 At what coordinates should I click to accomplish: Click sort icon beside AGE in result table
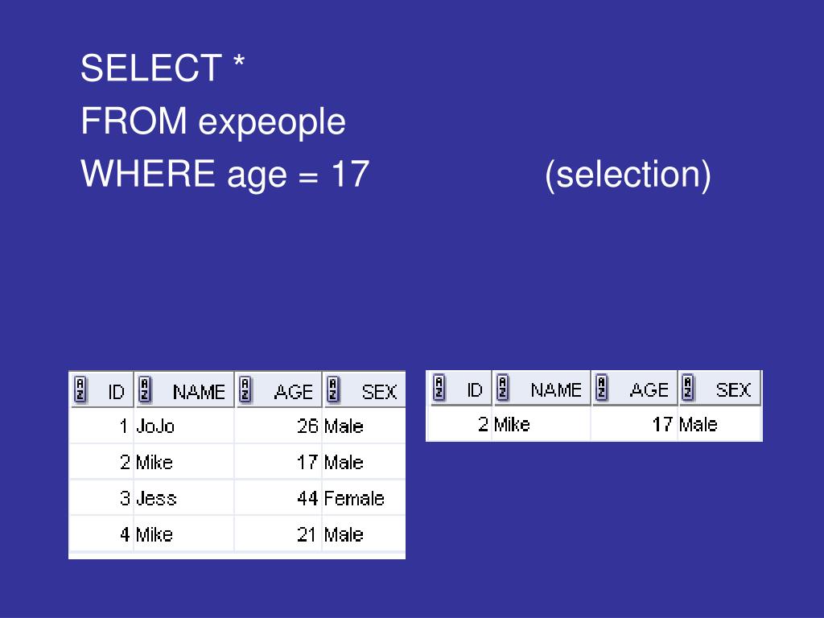(602, 388)
